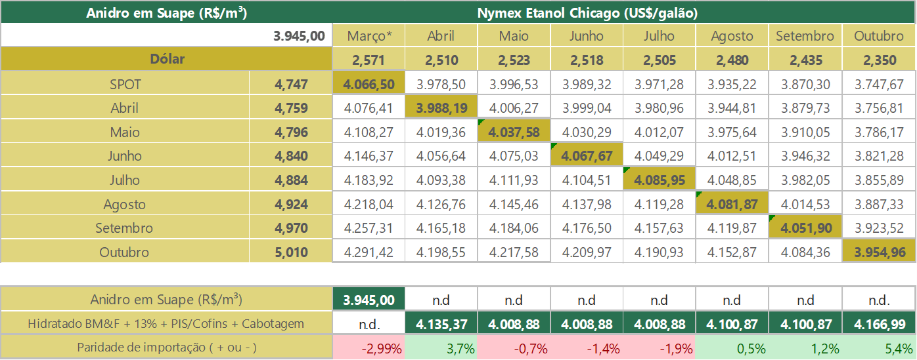Select the cell with 4.257,31
The width and height of the screenshot is (917, 360).
coord(369,228)
